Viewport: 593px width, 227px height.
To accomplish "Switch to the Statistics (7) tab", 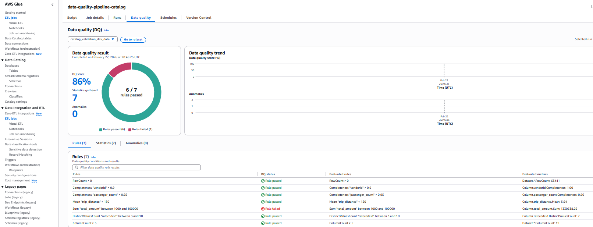I will 106,143.
